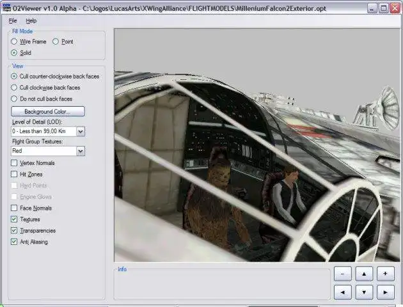Screen dimensions: 403x307
Task: Click the zoom out minus button
Action: (343, 274)
